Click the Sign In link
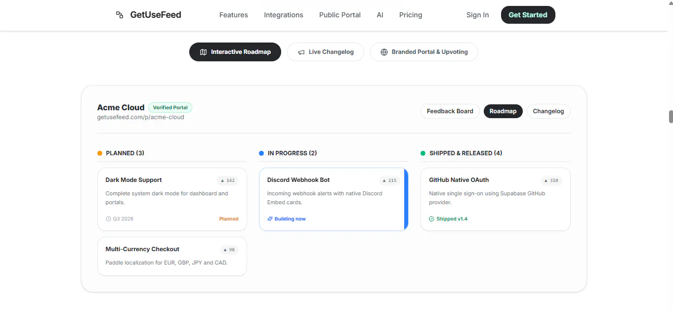The width and height of the screenshot is (673, 311). [477, 15]
